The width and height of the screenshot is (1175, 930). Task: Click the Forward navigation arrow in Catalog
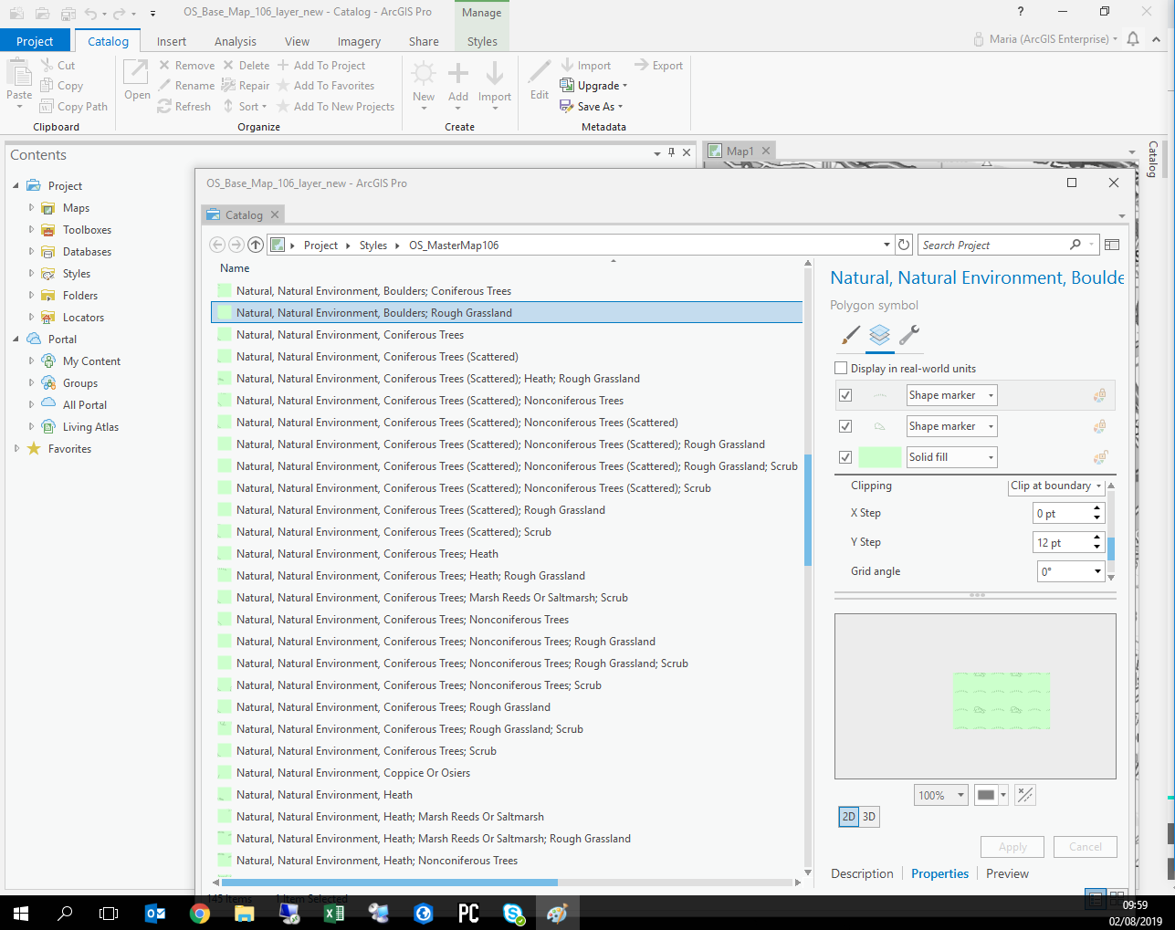(x=236, y=245)
